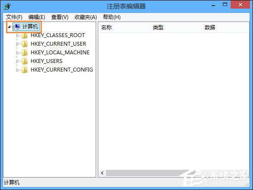Sort by the 数据 column header
253x190 pixels.
(225, 28)
